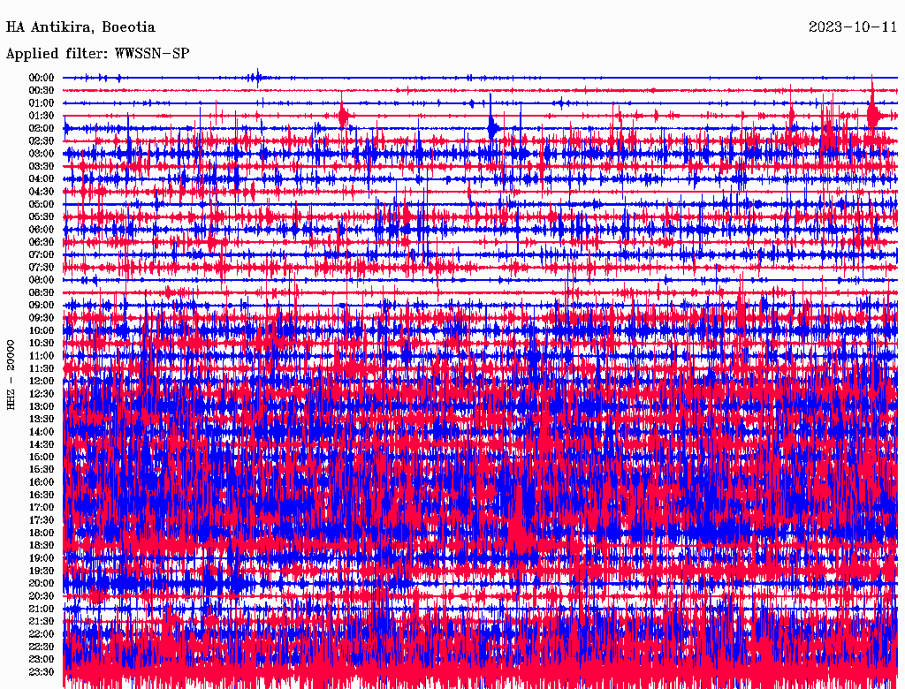The height and width of the screenshot is (689, 905).
Task: Click the '17:00' time label
Action: (42, 507)
